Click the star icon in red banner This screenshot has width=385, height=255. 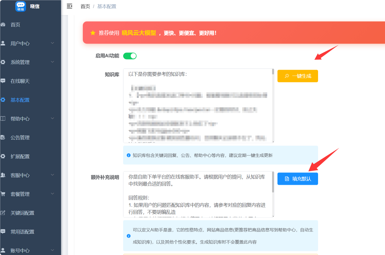(x=93, y=33)
